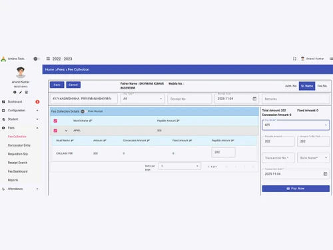333x250 pixels.
Task: Click the Fees icon in sidebar
Action: pyautogui.click(x=3, y=128)
